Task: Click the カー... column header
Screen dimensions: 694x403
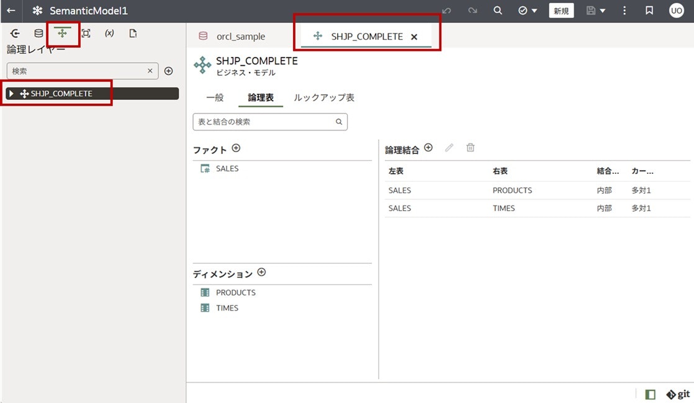Action: click(642, 171)
